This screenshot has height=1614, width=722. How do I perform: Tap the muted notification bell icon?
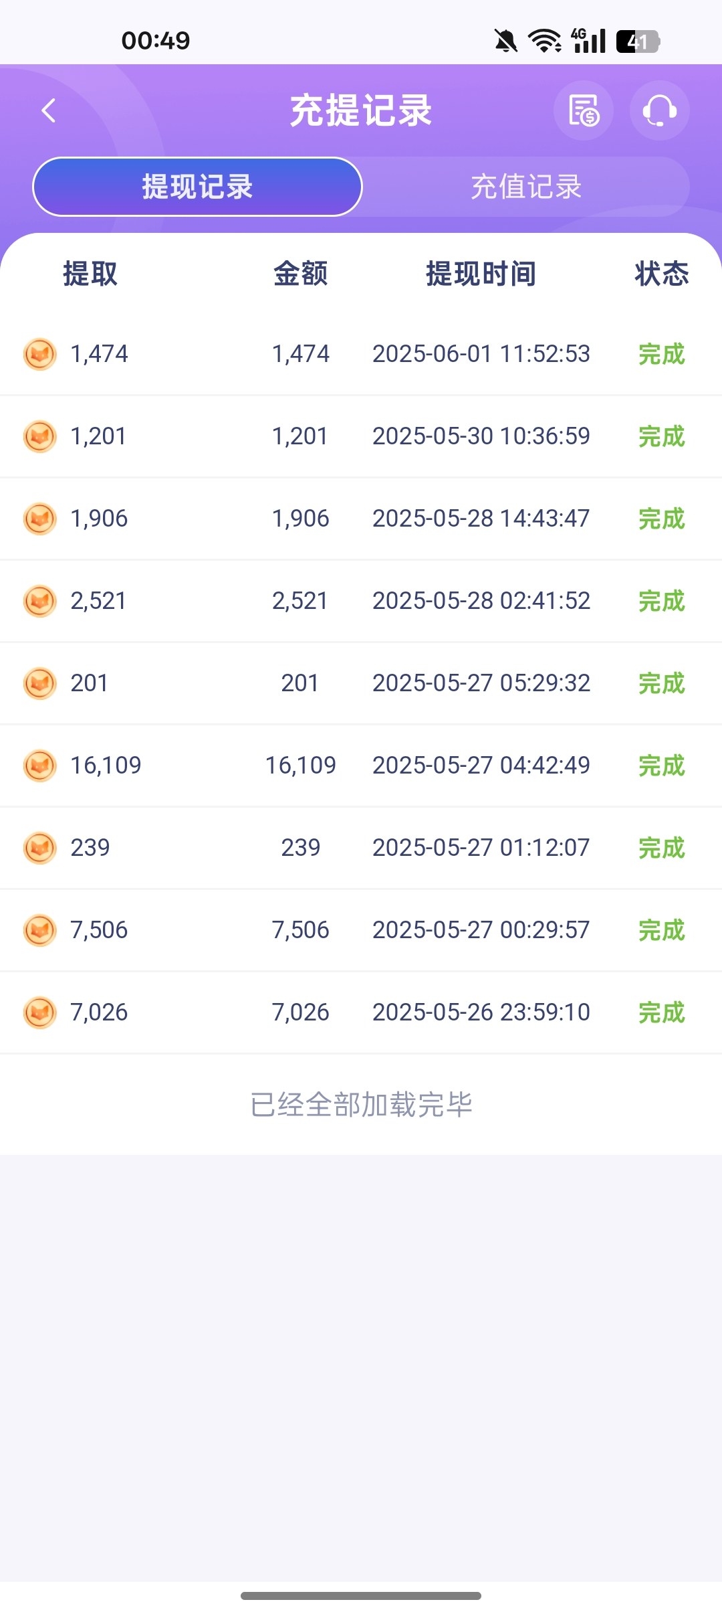pyautogui.click(x=506, y=41)
